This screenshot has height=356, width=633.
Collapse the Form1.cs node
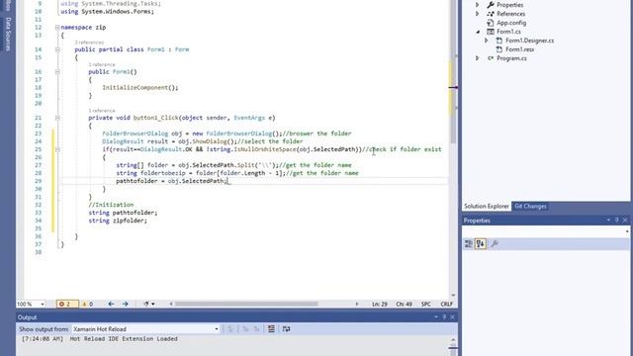coord(478,32)
